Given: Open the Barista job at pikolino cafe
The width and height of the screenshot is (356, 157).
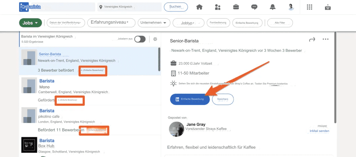Looking at the screenshot, I should tap(47, 111).
